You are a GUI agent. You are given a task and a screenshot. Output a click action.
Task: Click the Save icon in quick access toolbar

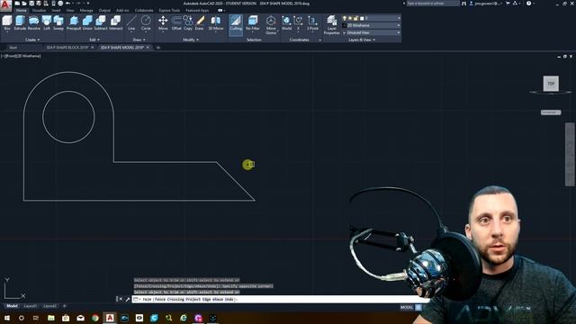(31, 4)
